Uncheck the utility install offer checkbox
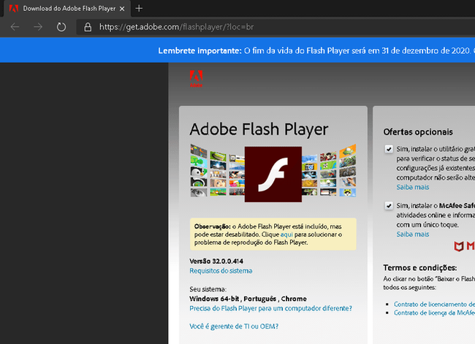 coord(389,149)
